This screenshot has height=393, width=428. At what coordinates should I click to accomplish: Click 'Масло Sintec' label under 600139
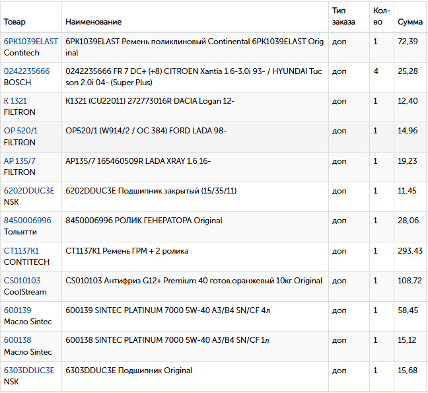point(28,322)
